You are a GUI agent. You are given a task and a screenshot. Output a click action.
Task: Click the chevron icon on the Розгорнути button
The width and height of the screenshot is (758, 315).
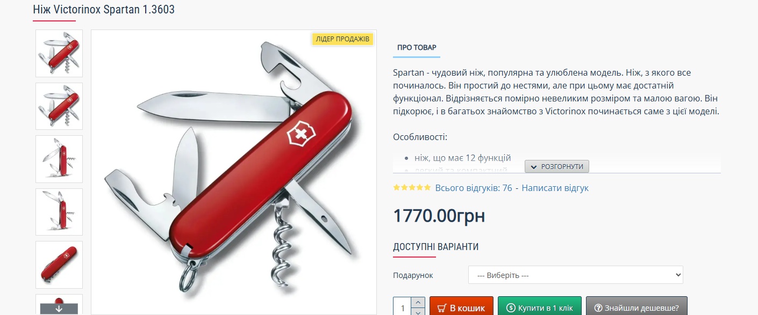[534, 167]
